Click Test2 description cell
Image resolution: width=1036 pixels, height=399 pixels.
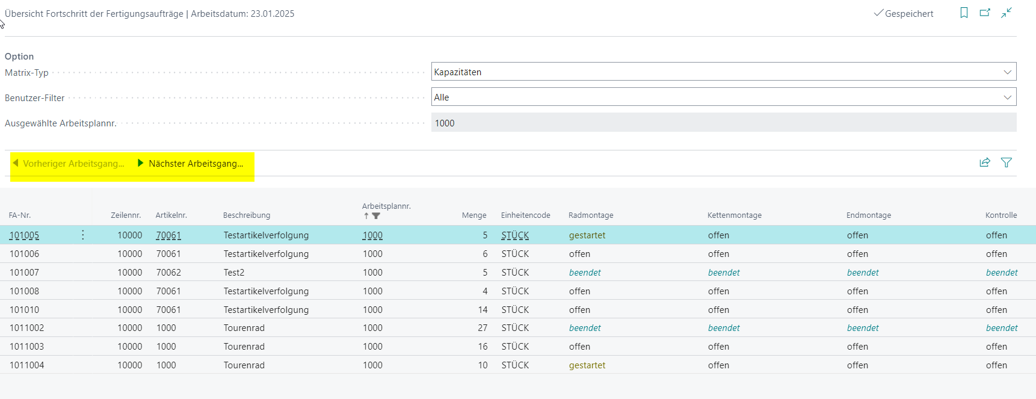click(x=234, y=273)
